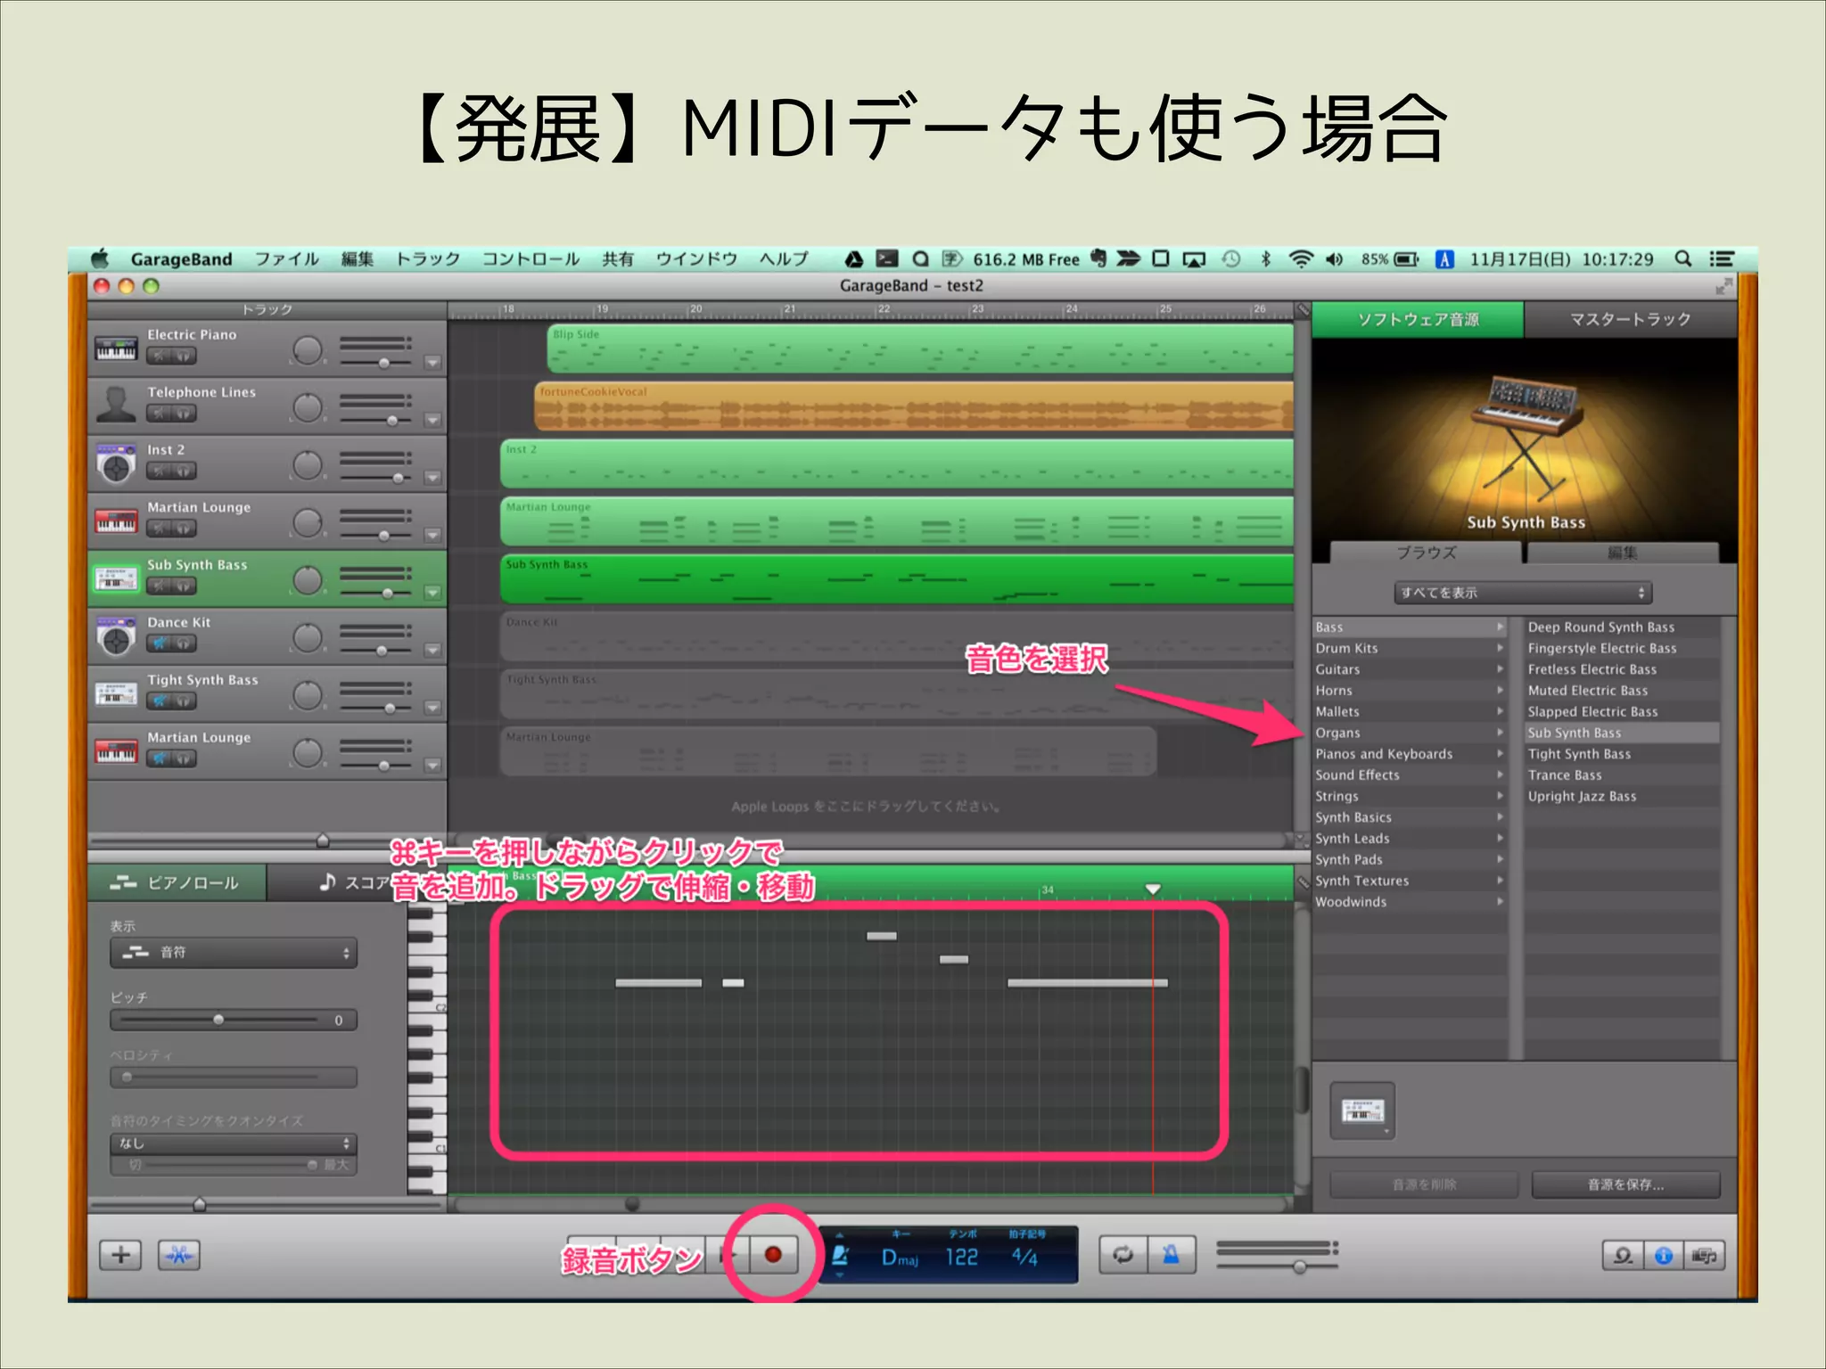Switch to the マスタートラック tab

[1630, 319]
